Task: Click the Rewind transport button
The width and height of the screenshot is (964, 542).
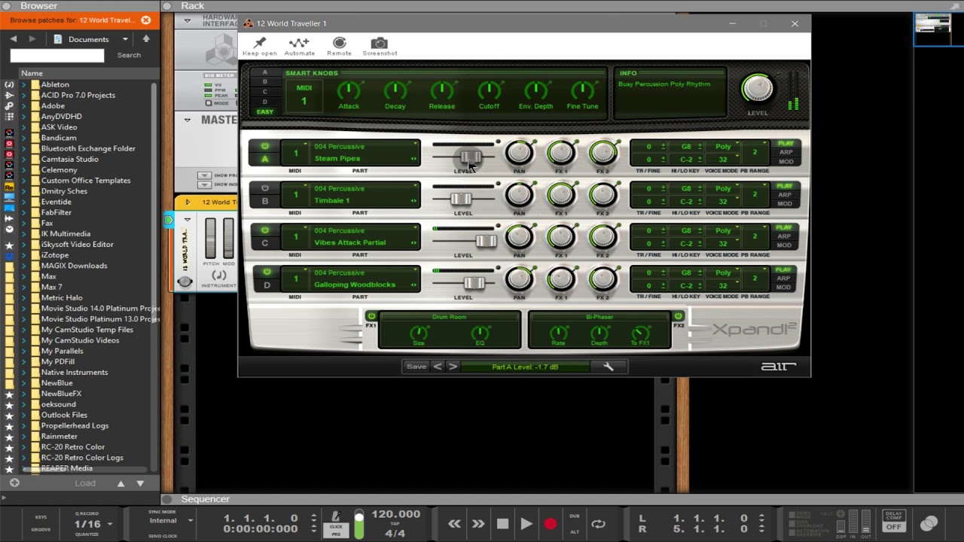Action: (x=454, y=524)
